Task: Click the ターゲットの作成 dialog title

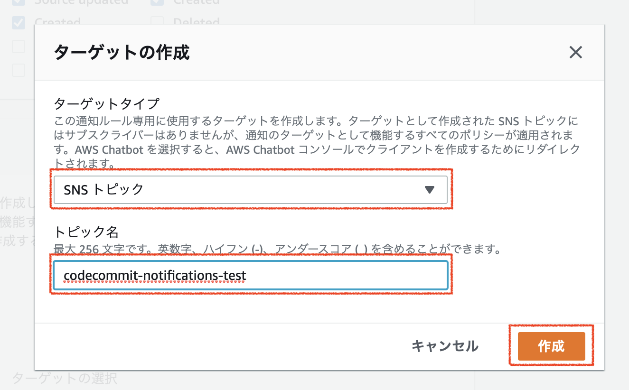Action: coord(122,52)
